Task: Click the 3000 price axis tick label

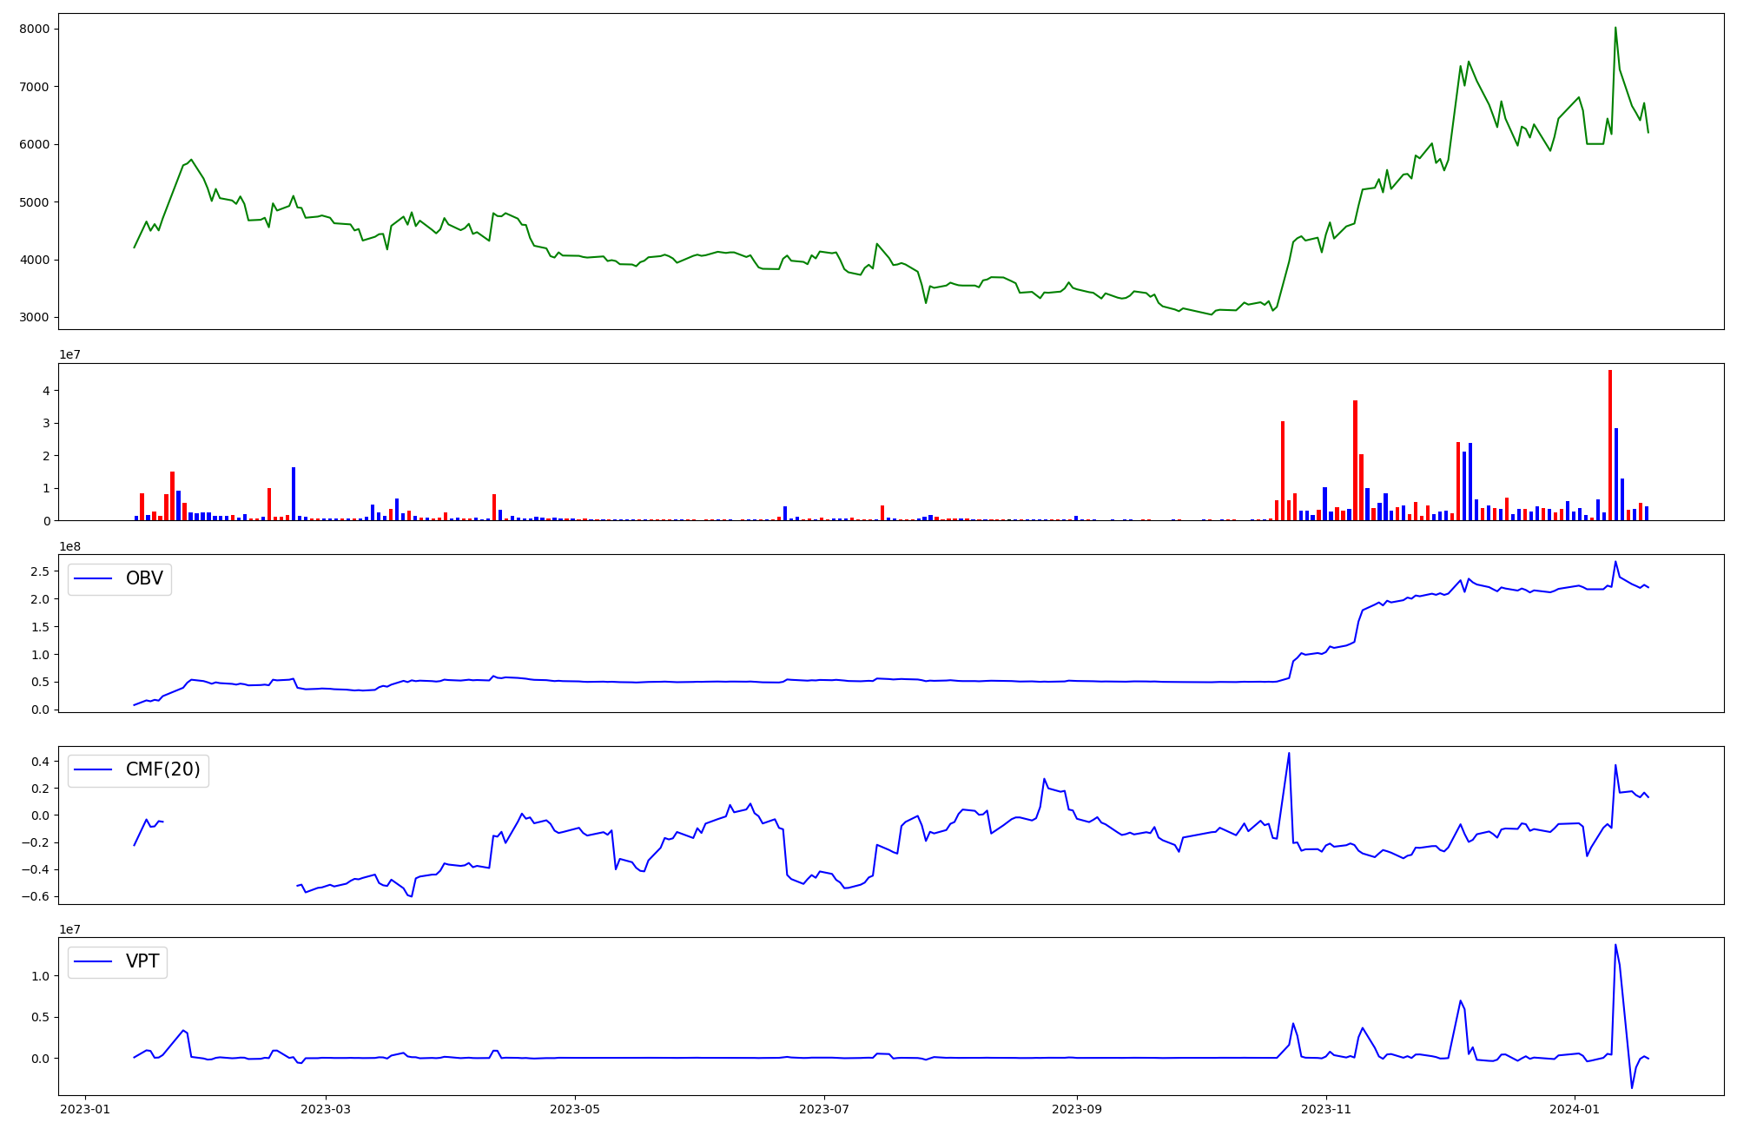Action: pyautogui.click(x=35, y=318)
